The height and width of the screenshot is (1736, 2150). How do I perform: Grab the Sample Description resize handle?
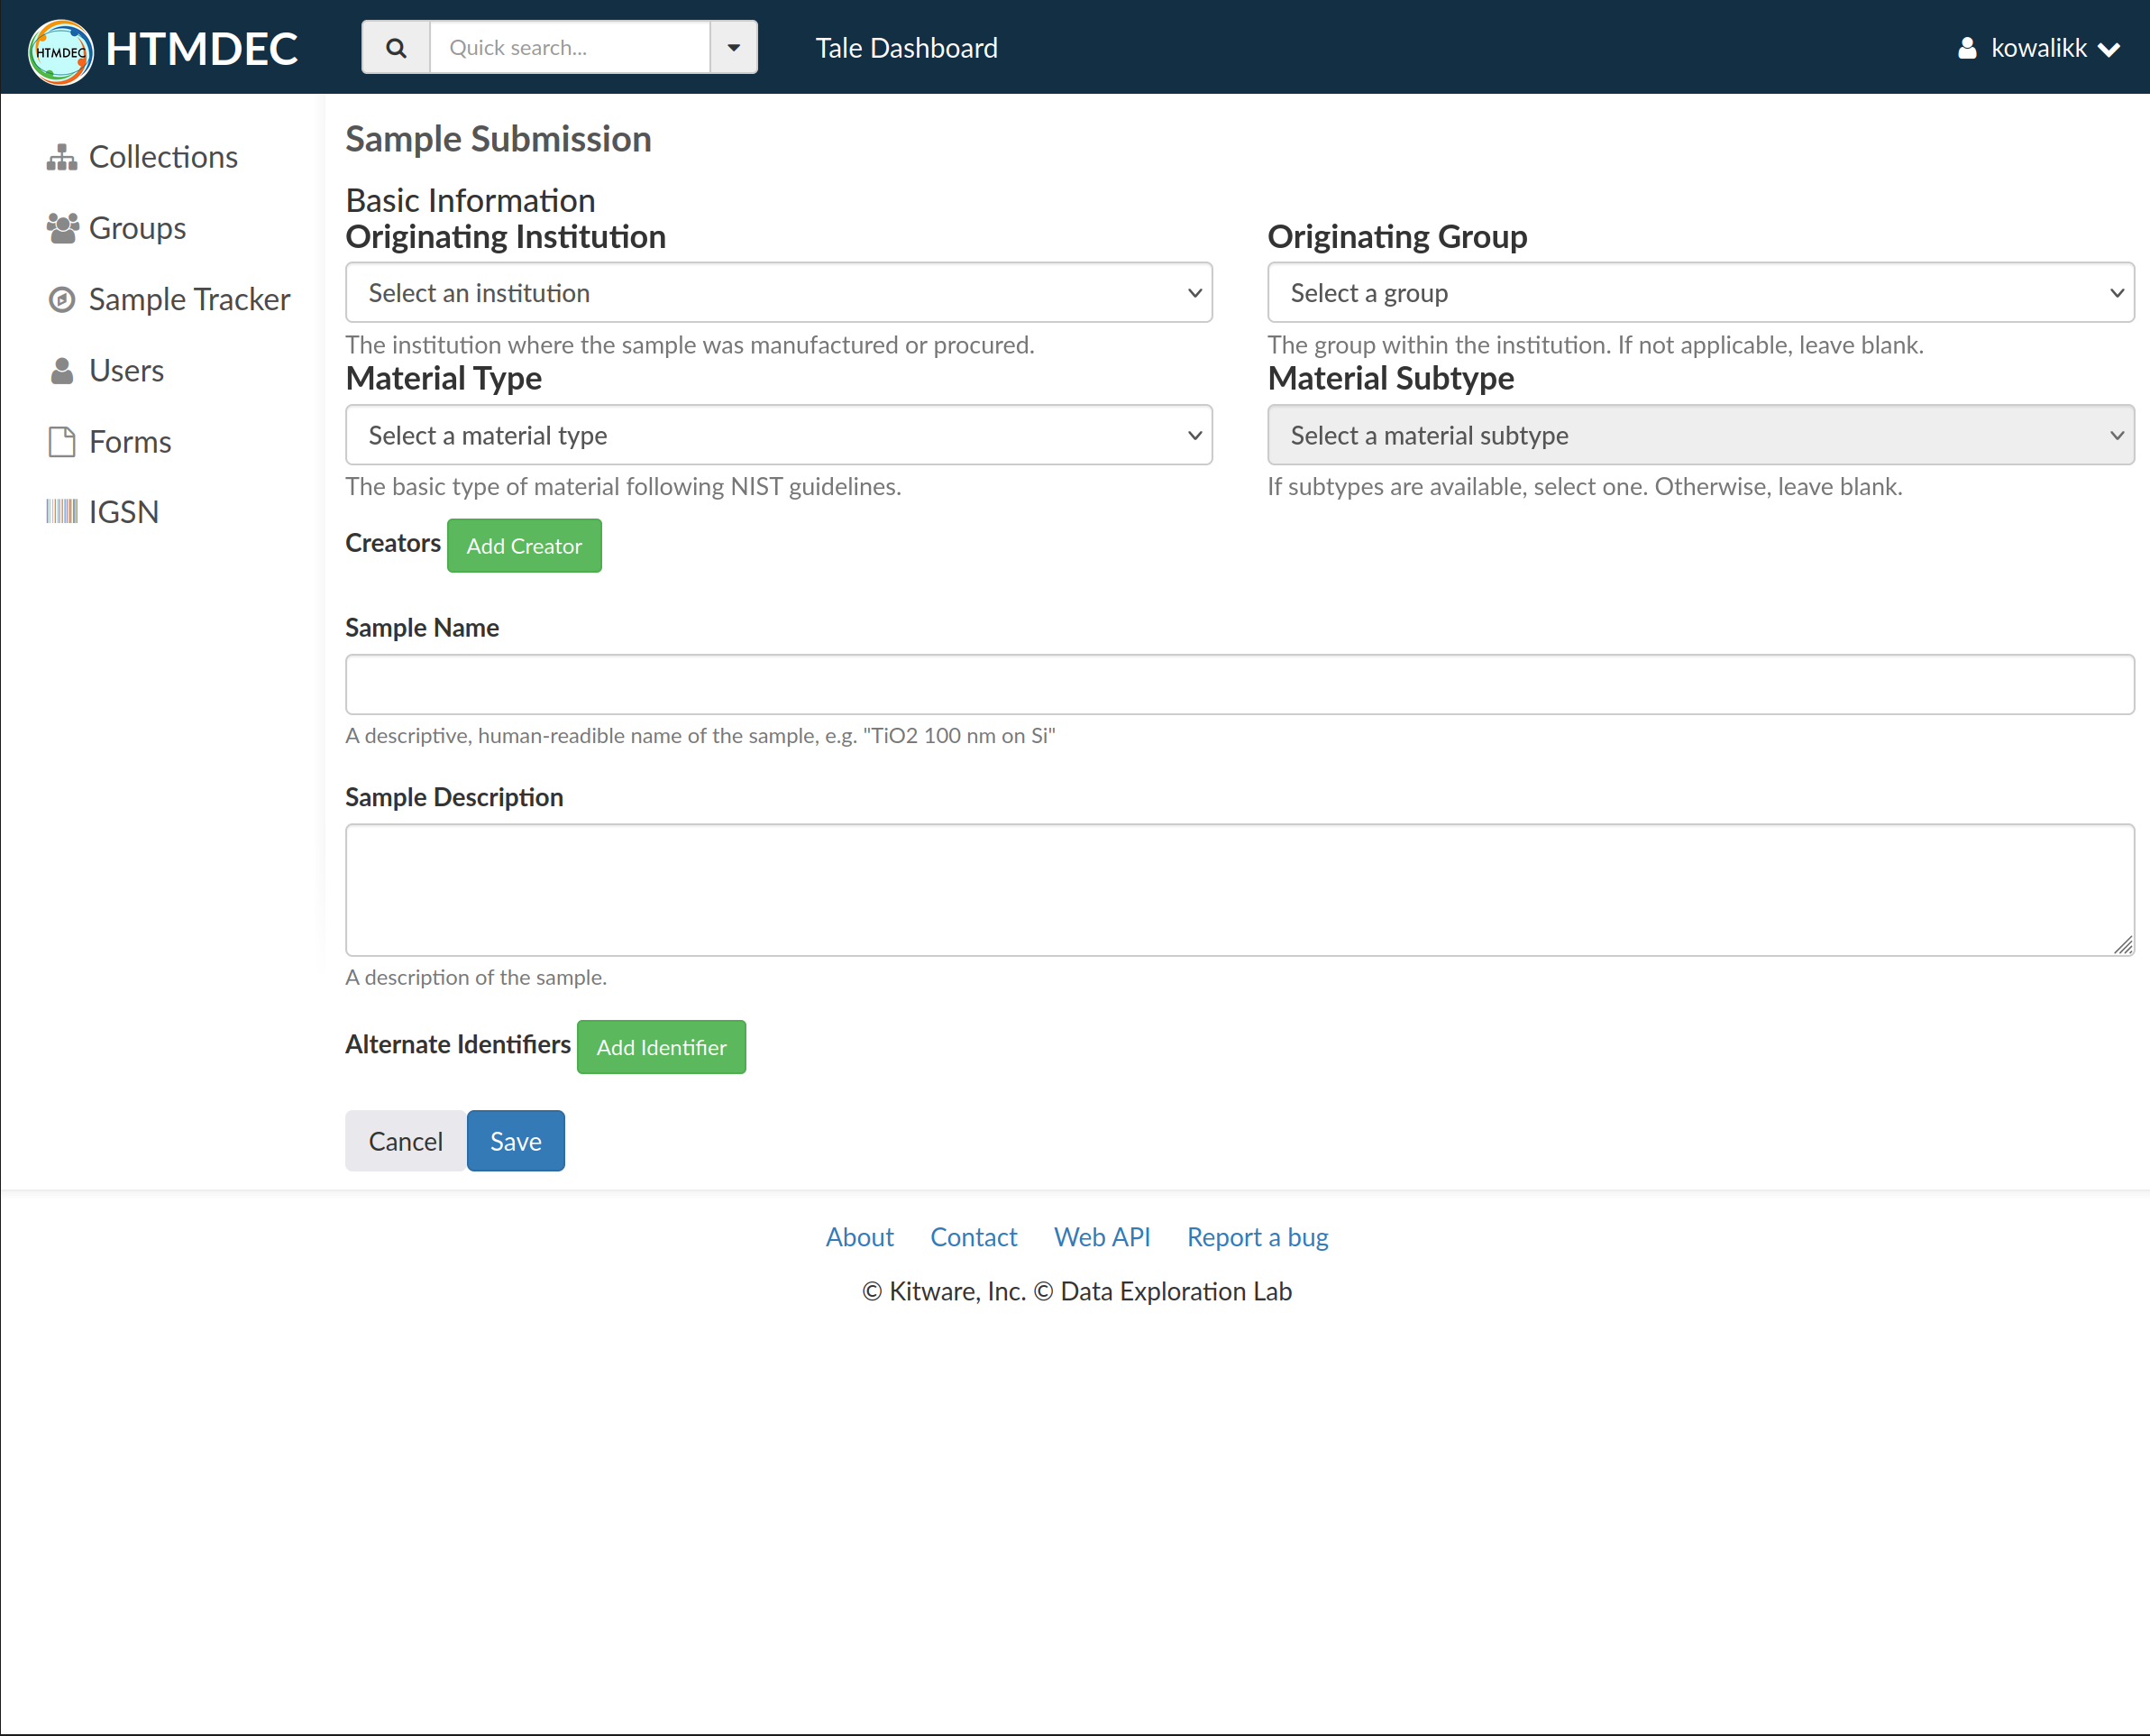[2123, 945]
